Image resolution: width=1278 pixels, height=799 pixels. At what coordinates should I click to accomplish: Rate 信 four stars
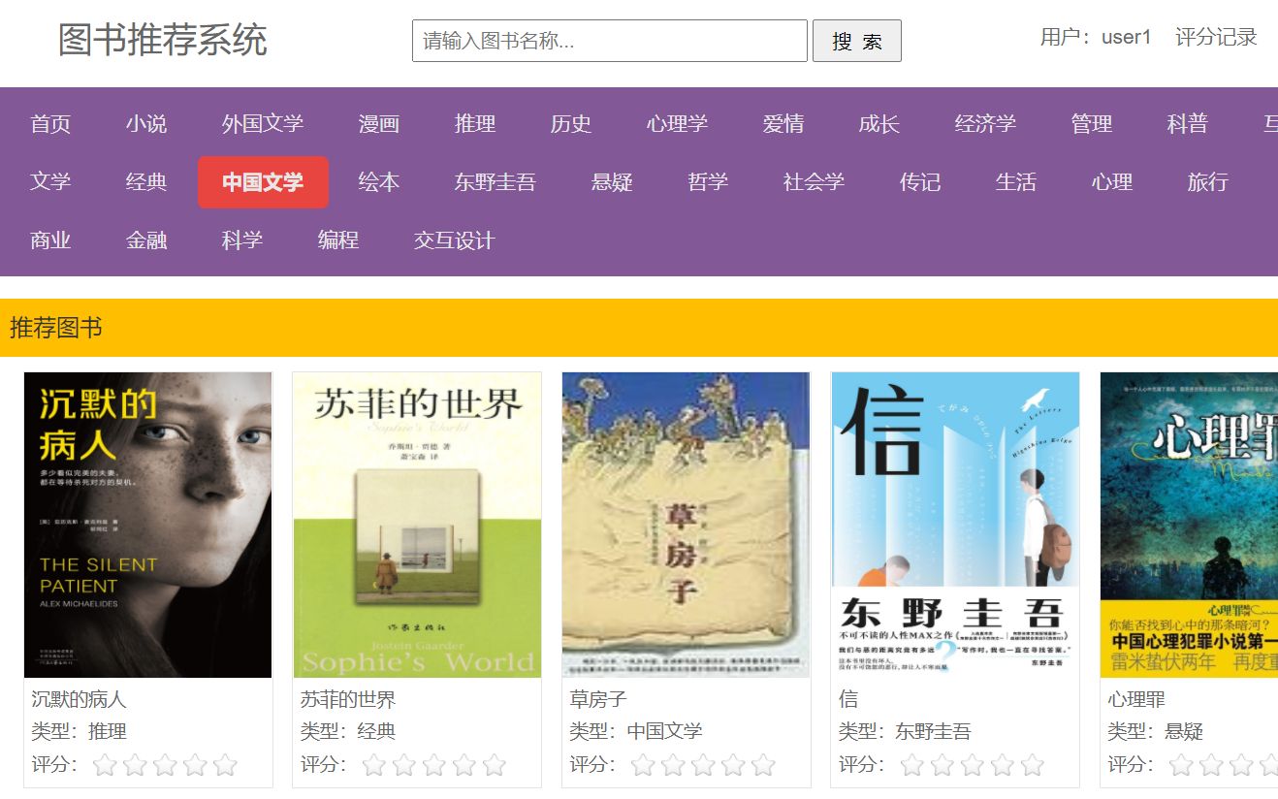click(1003, 765)
